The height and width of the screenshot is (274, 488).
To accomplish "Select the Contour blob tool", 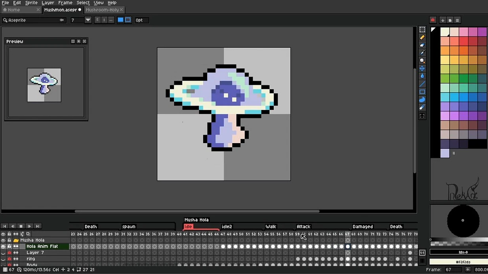I will (x=422, y=100).
